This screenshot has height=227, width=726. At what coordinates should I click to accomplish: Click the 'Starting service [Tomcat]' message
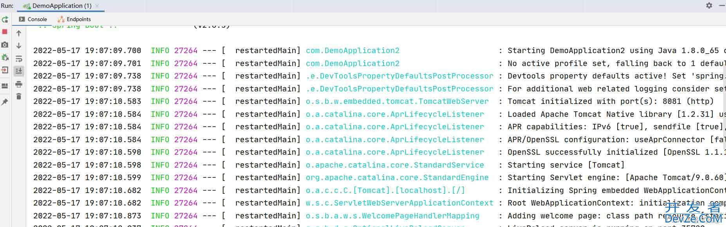pyautogui.click(x=566, y=165)
